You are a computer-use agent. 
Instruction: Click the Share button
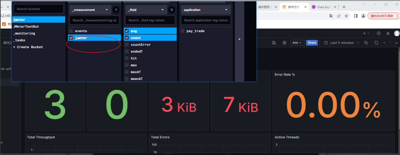click(312, 43)
